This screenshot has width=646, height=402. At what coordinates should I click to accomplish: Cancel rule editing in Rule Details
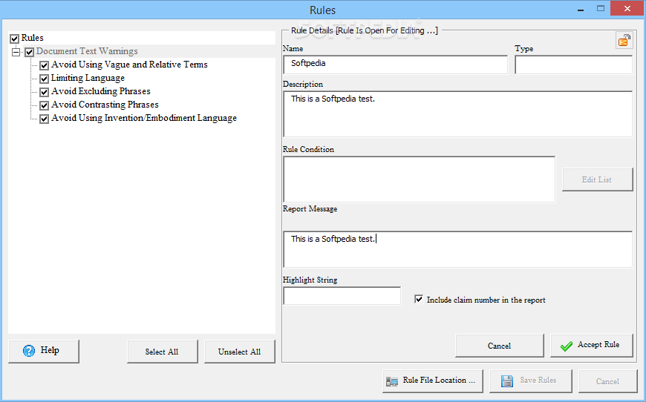[499, 346]
